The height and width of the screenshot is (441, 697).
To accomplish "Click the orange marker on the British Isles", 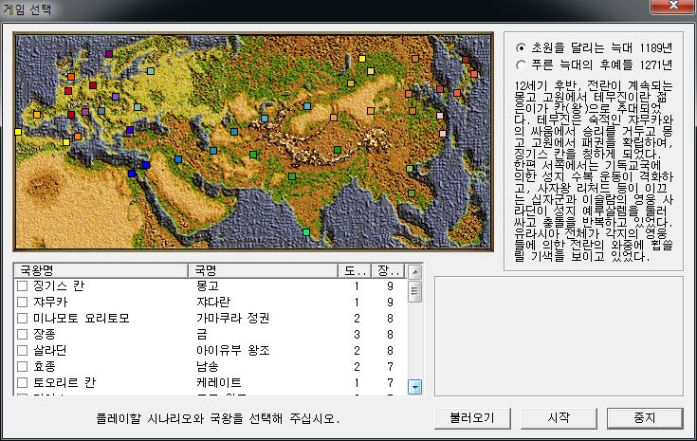I will [71, 77].
